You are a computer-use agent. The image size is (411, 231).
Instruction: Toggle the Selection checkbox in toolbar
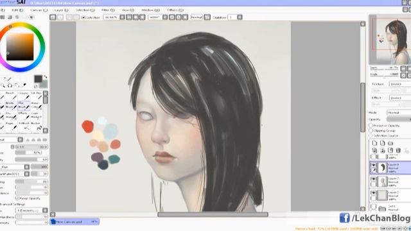(83, 17)
